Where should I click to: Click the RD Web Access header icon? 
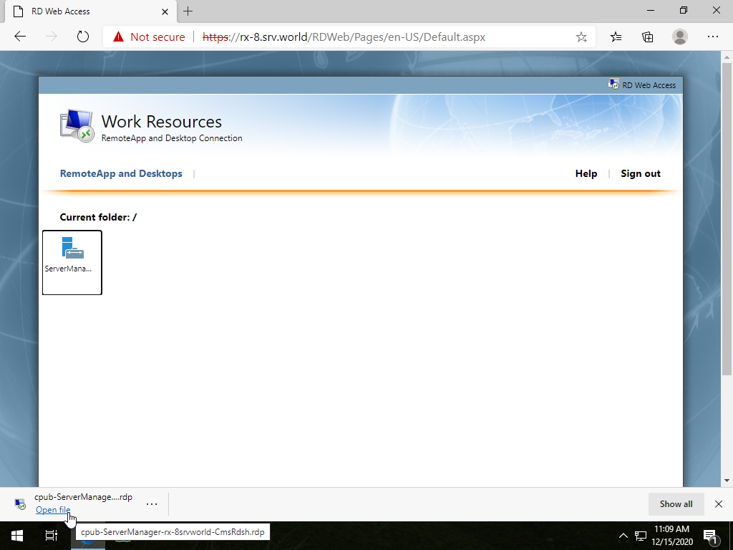[x=613, y=85]
